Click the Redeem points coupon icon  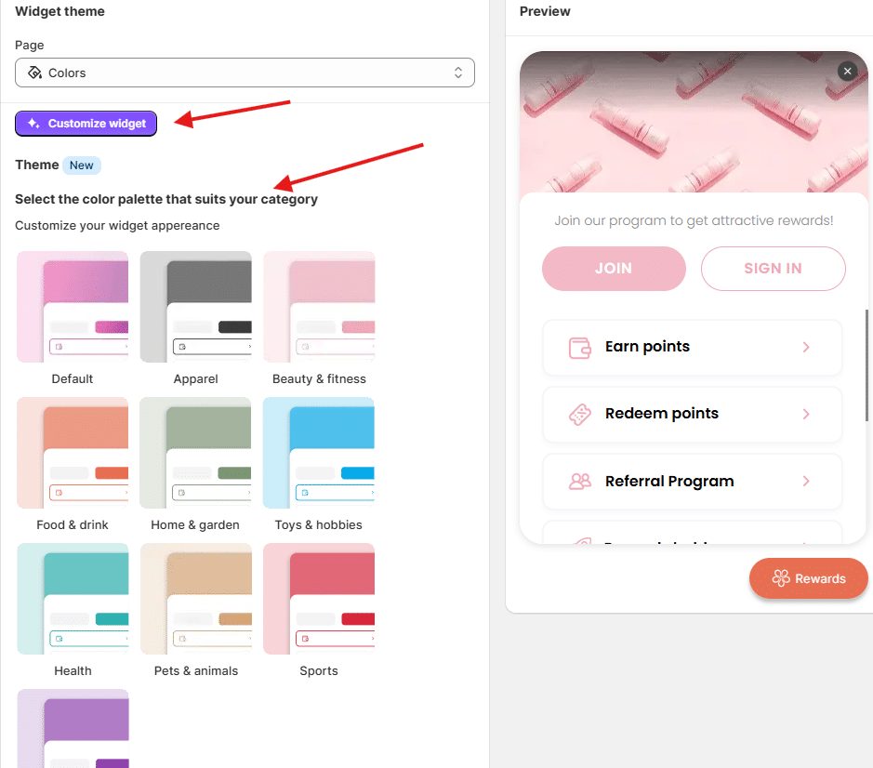pos(580,415)
